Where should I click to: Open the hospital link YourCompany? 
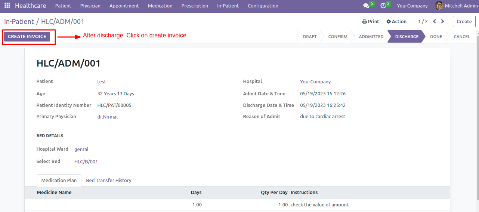pos(315,82)
